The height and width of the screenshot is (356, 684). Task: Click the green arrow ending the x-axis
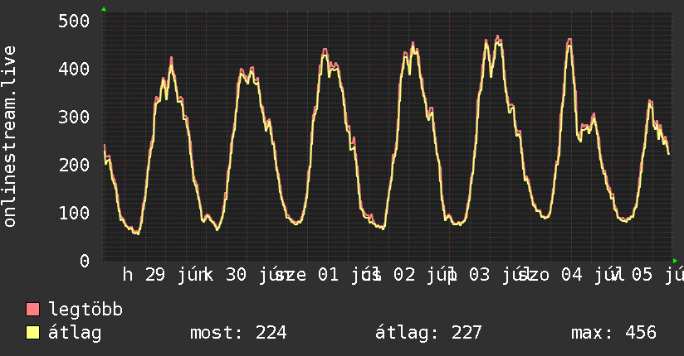pyautogui.click(x=675, y=261)
